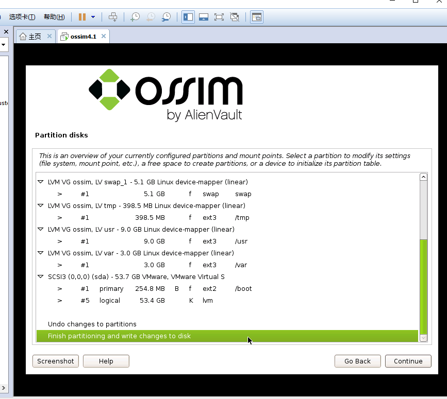Toggle the thumbnail bar view icon

pyautogui.click(x=204, y=17)
